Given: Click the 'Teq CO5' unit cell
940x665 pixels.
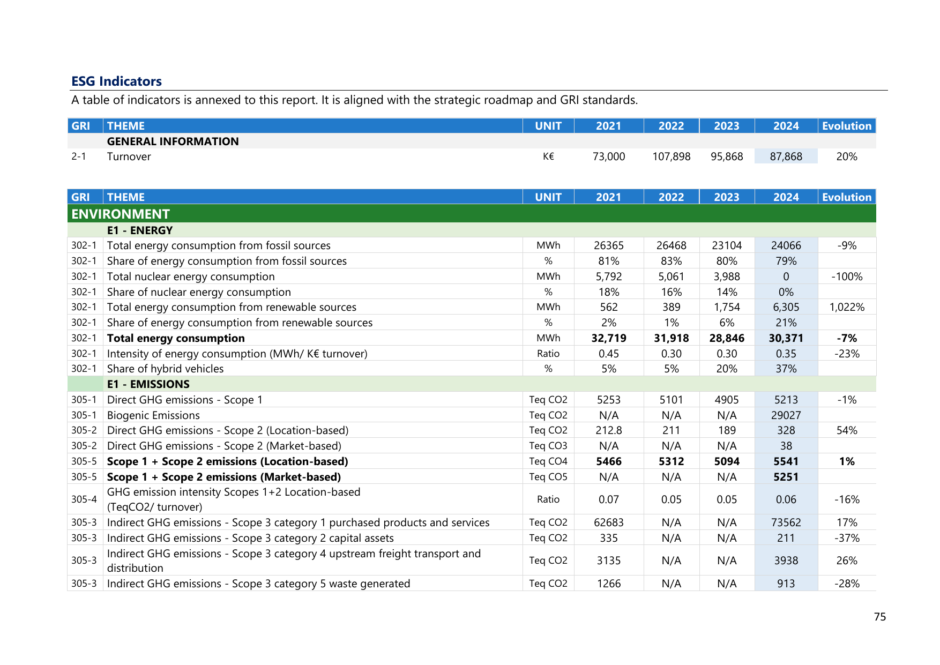Looking at the screenshot, I should coord(548,477).
